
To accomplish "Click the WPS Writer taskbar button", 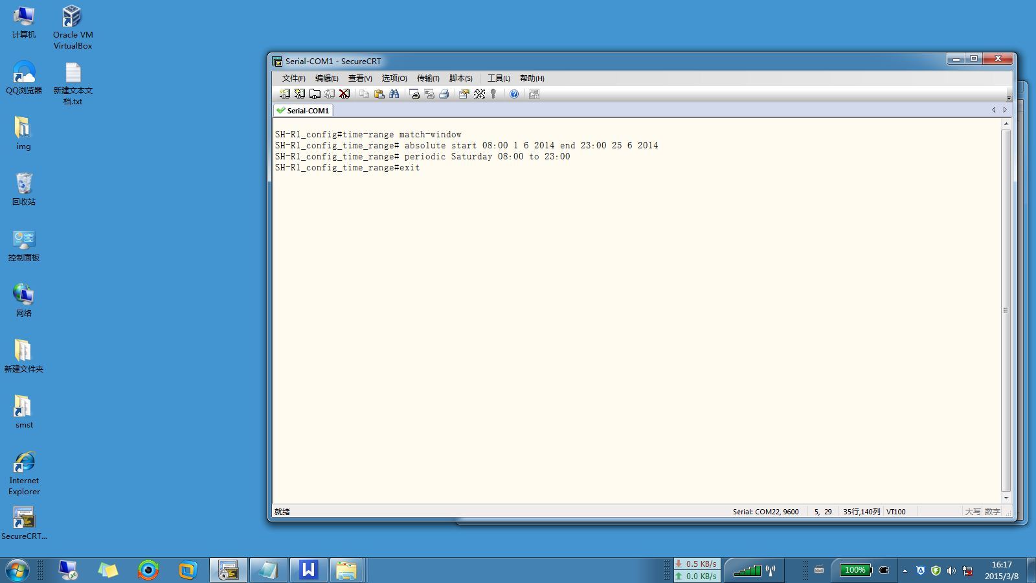I will tap(308, 571).
